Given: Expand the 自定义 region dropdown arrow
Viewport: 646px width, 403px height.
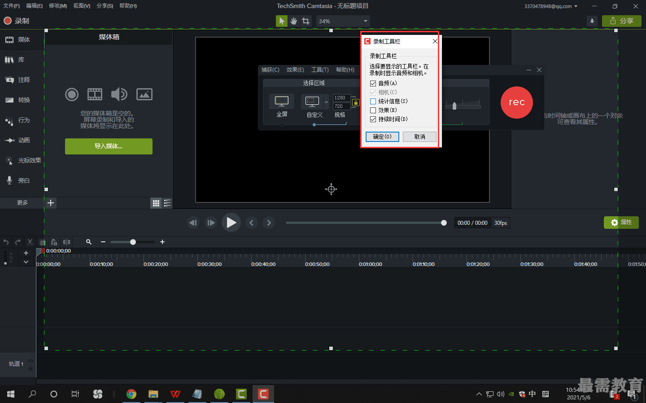Looking at the screenshot, I should coord(326,102).
